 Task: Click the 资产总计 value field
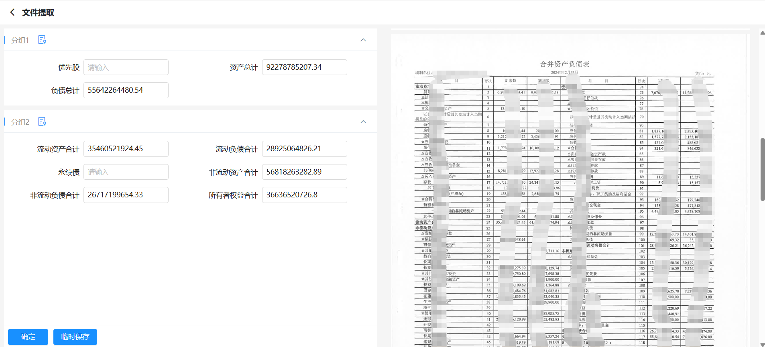304,67
